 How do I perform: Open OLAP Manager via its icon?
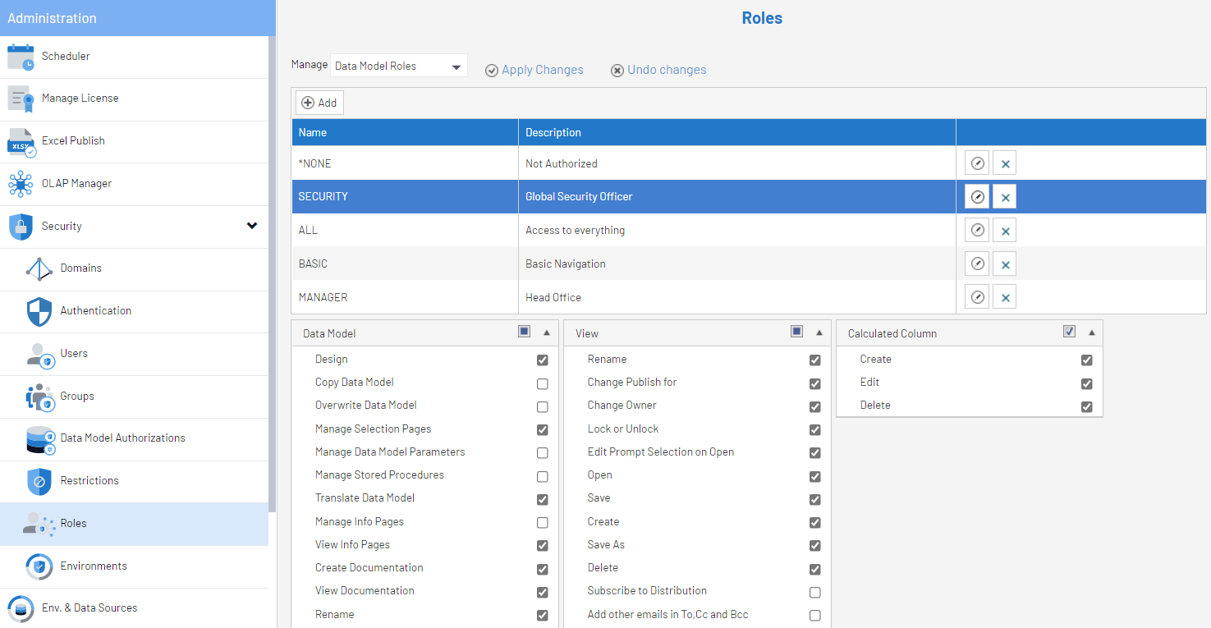[x=21, y=184]
